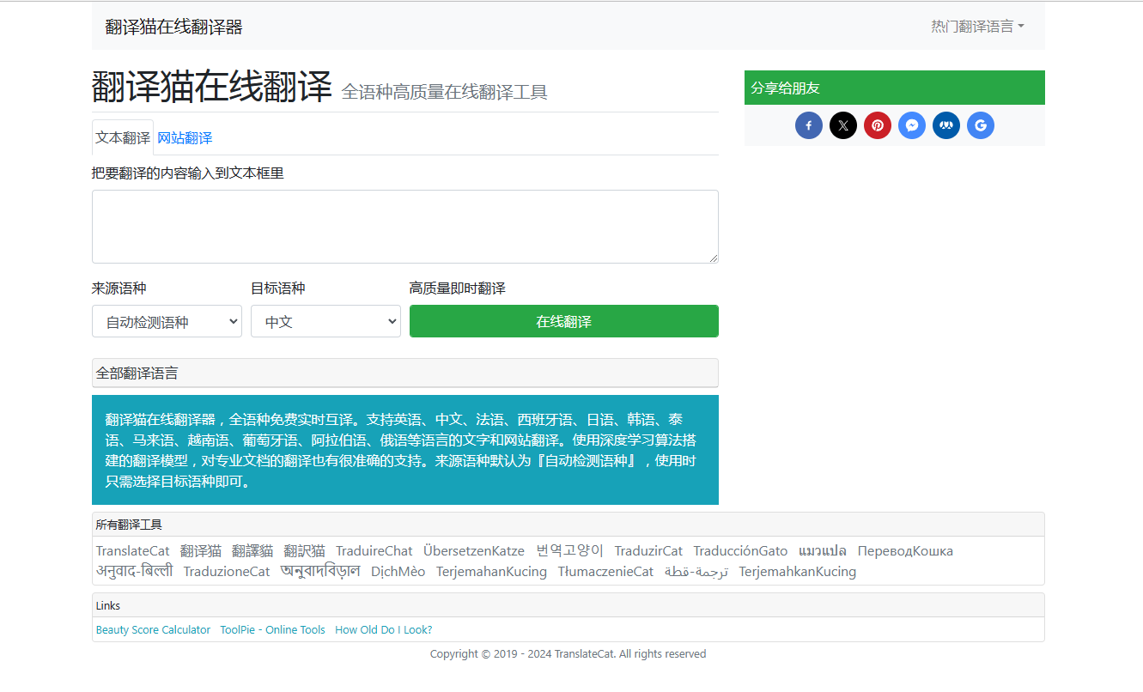This screenshot has width=1143, height=692.
Task: Open the ПереводКошка link
Action: coord(905,550)
